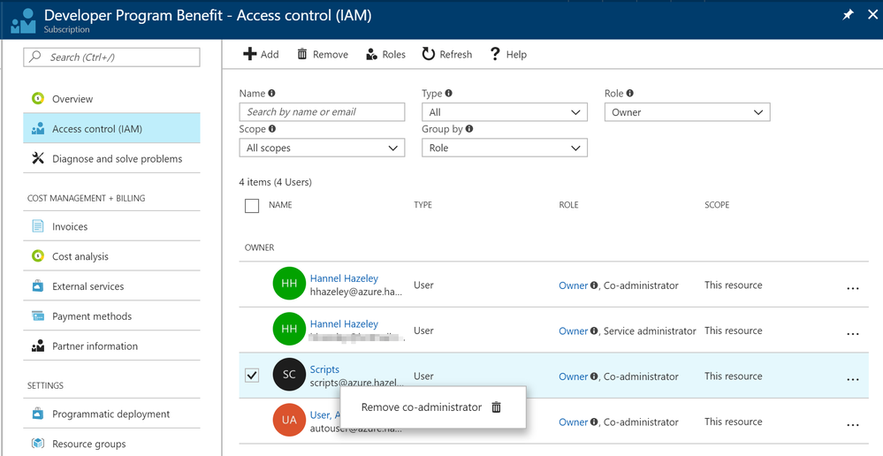Open the Role dropdown set to Owner
This screenshot has width=883, height=456.
[x=687, y=111]
